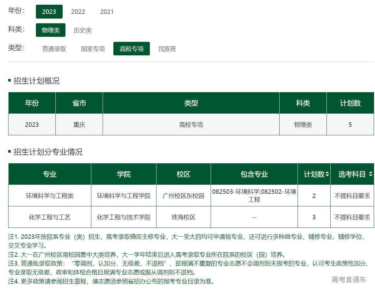Image resolution: width=375 pixels, height=292 pixels.
Task: Click the 包含专业 column header
Action: point(254,174)
